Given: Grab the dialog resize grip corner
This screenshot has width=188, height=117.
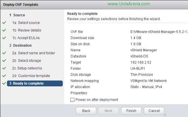Looking at the screenshot, I should 165,115.
